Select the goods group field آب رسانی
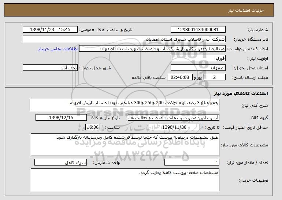Image resolution: width=282 pixels, height=200 pixels. (174, 118)
